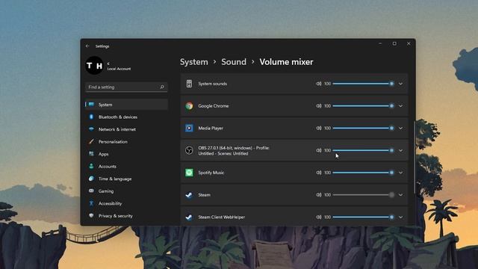Click the Steam volume slider
Screen dimensions: 478x269
coord(364,195)
